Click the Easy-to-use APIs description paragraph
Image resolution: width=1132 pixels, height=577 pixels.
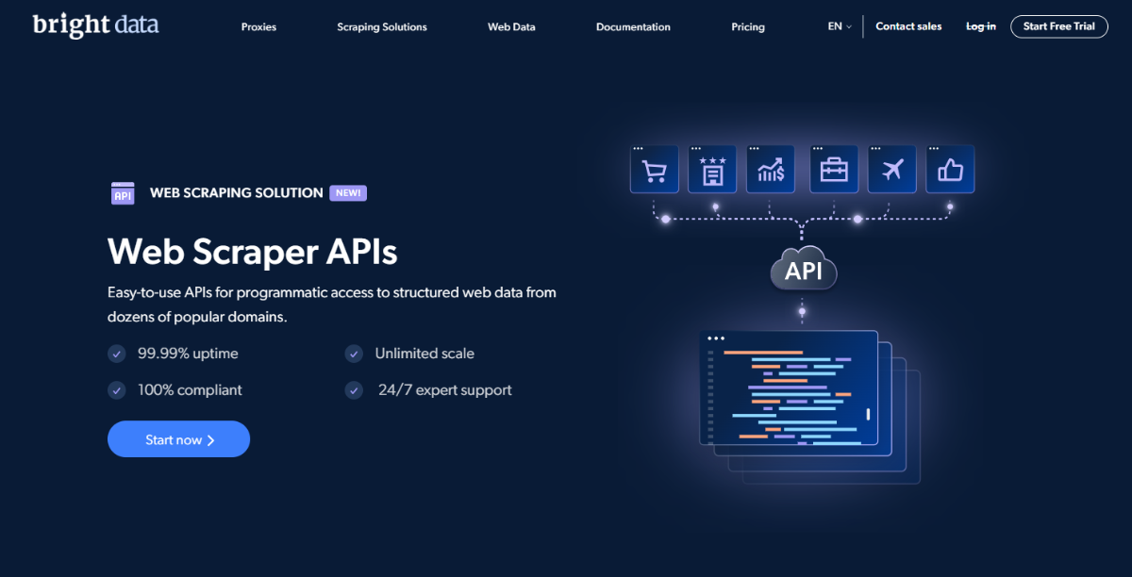[x=332, y=305]
